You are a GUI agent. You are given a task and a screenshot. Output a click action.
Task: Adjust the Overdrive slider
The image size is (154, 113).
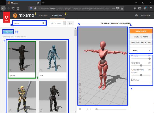[141, 66]
